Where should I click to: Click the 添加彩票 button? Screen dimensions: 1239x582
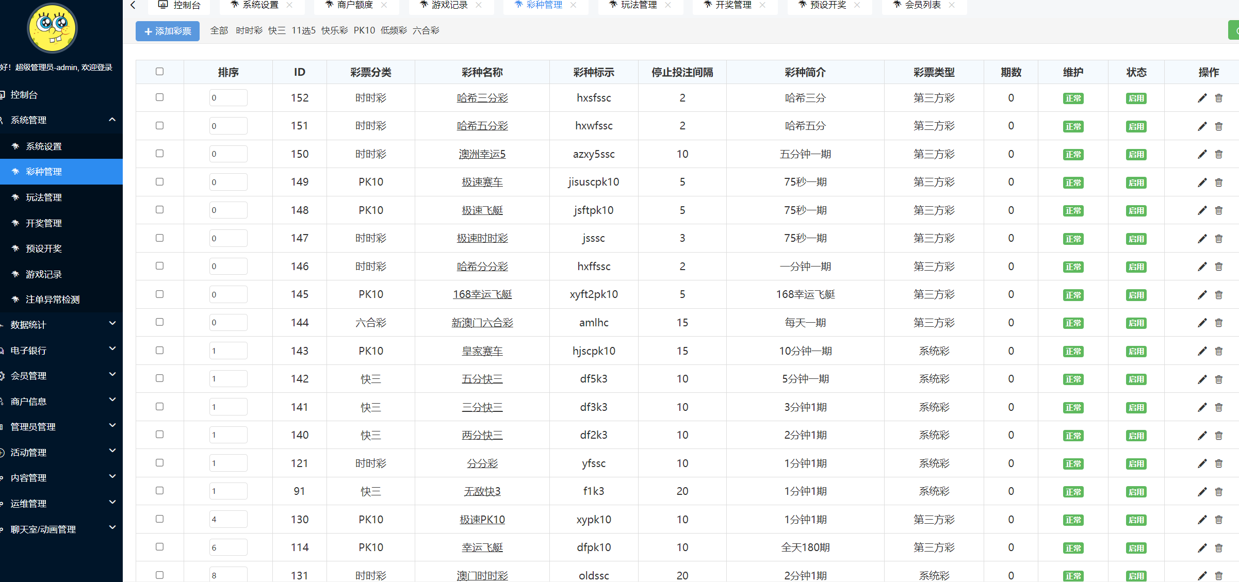(x=167, y=31)
